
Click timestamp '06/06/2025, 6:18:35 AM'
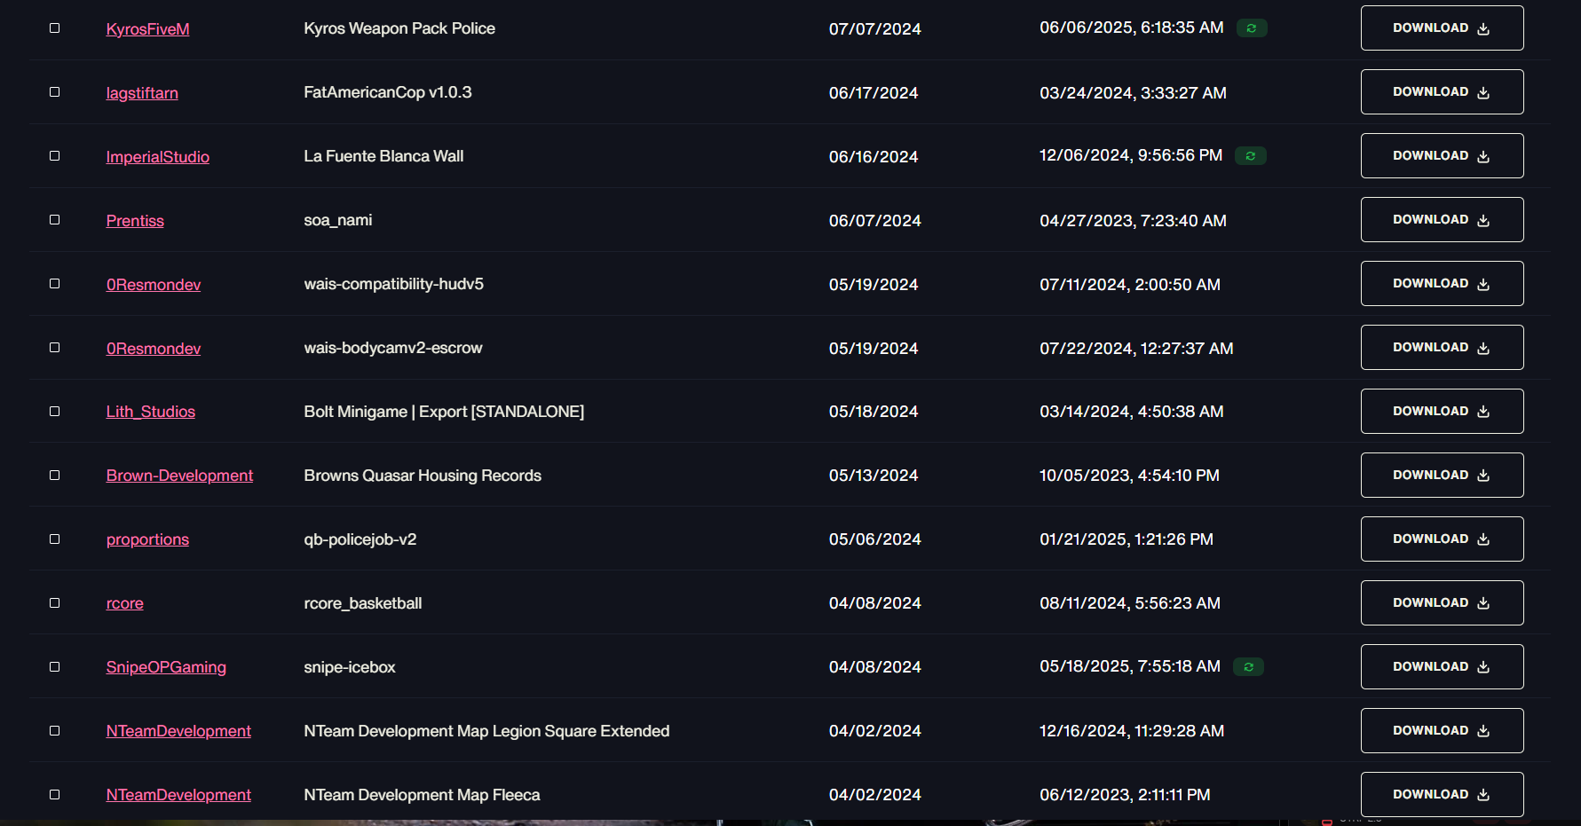coord(1132,28)
